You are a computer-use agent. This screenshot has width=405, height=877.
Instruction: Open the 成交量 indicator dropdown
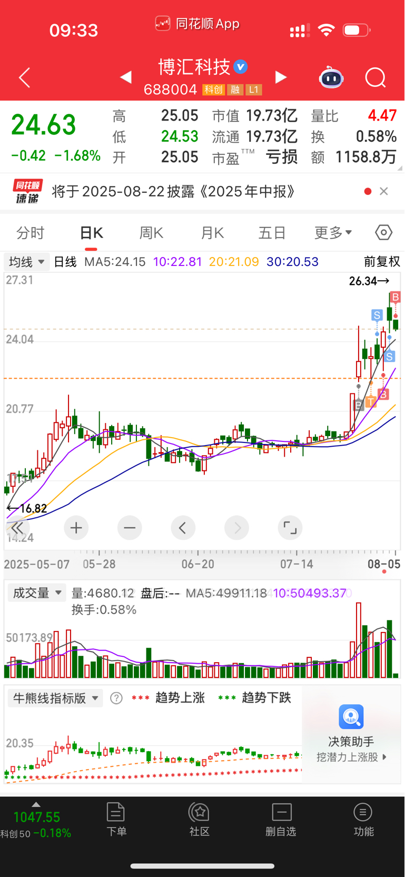pos(37,593)
